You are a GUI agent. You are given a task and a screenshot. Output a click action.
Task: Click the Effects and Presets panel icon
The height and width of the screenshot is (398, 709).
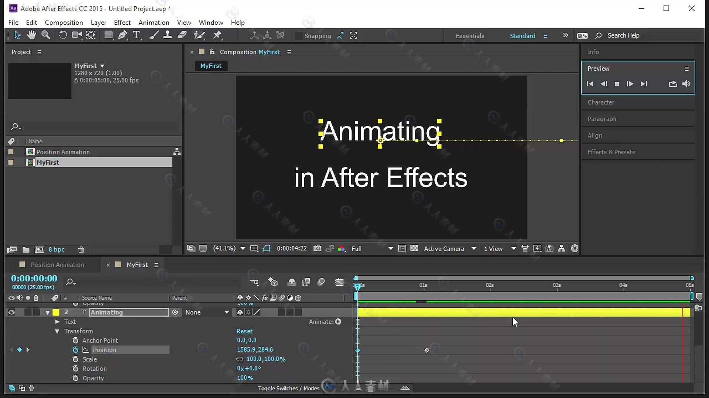click(x=611, y=151)
